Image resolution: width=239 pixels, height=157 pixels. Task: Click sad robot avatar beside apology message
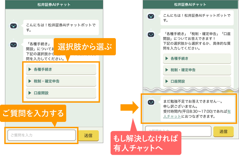coord(151,102)
